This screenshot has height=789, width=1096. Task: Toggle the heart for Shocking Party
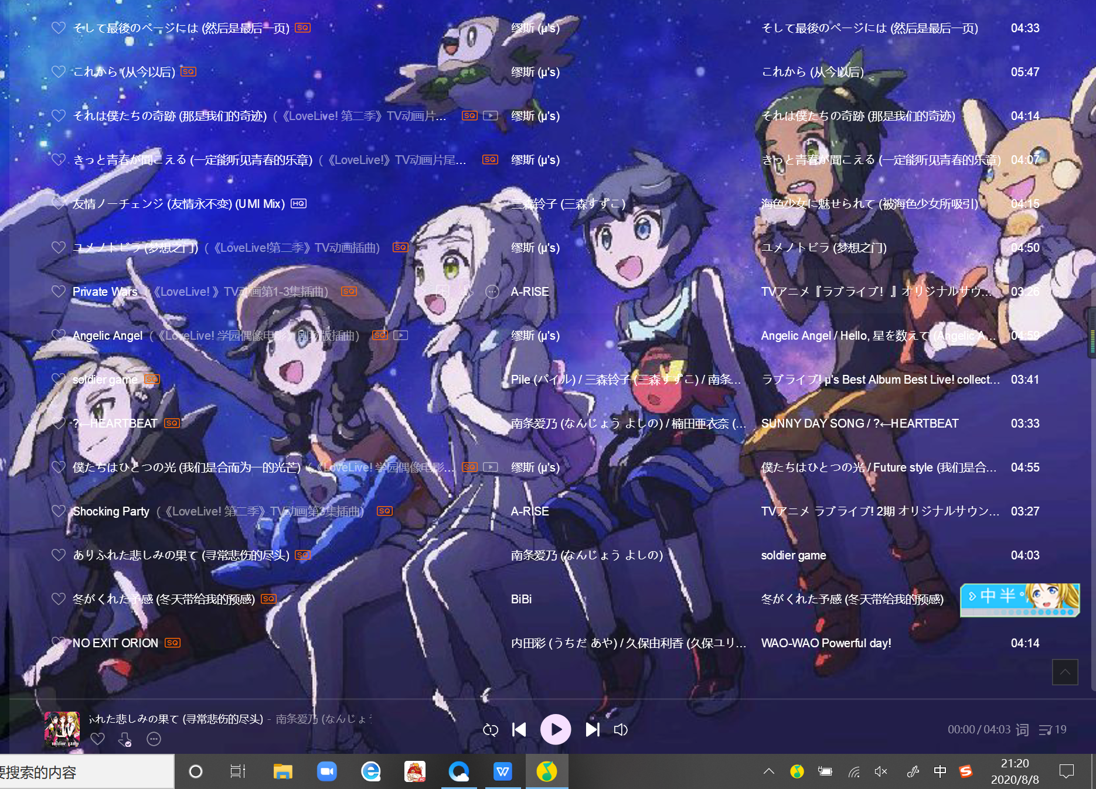tap(59, 511)
